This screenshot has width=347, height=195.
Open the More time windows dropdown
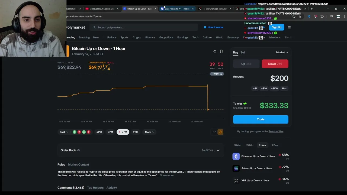point(149,132)
